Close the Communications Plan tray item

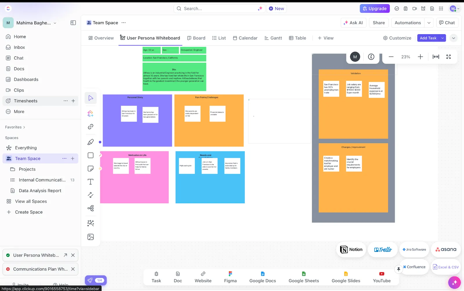coord(73,269)
